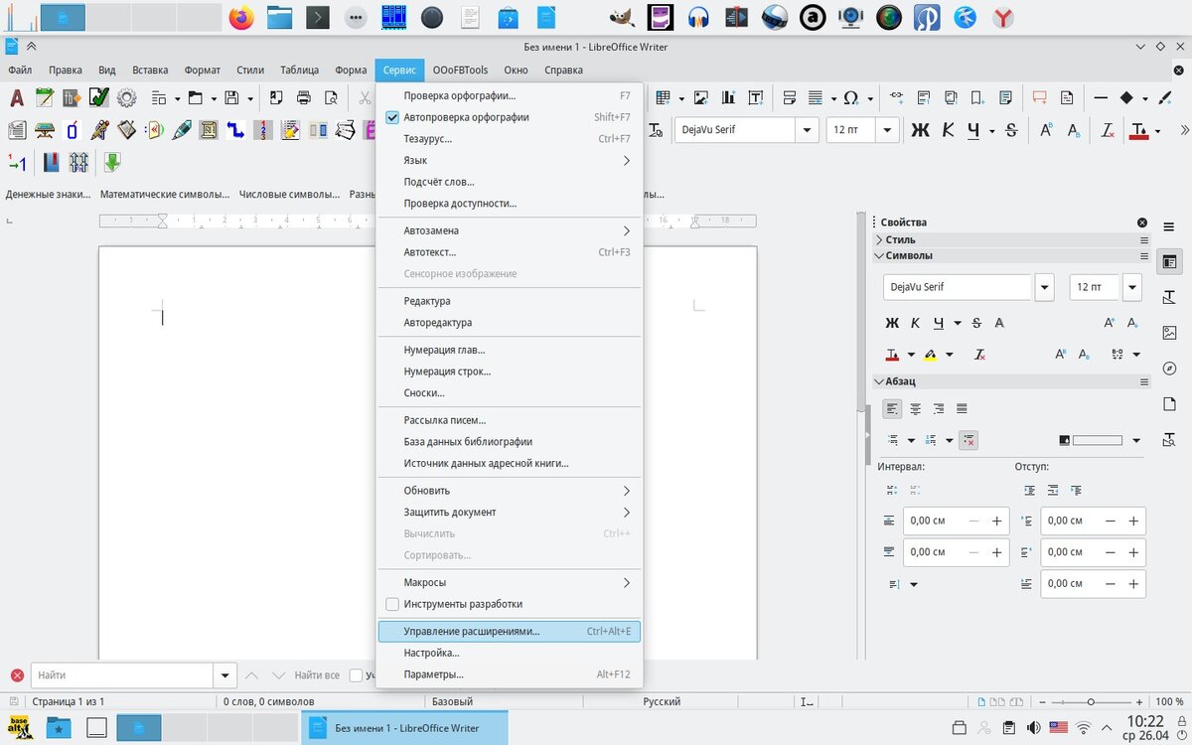Click the Найти search input field

[x=123, y=675]
